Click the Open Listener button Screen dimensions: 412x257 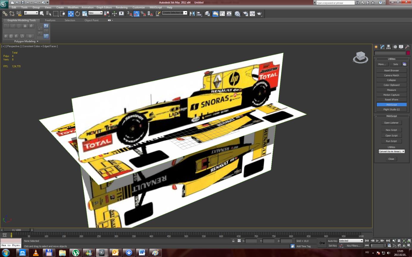[x=391, y=123]
